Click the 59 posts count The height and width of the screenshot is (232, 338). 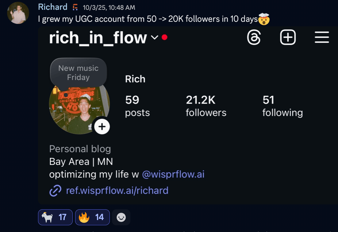pos(137,106)
